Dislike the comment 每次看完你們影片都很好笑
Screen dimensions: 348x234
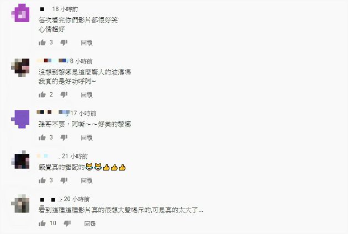coord(64,42)
